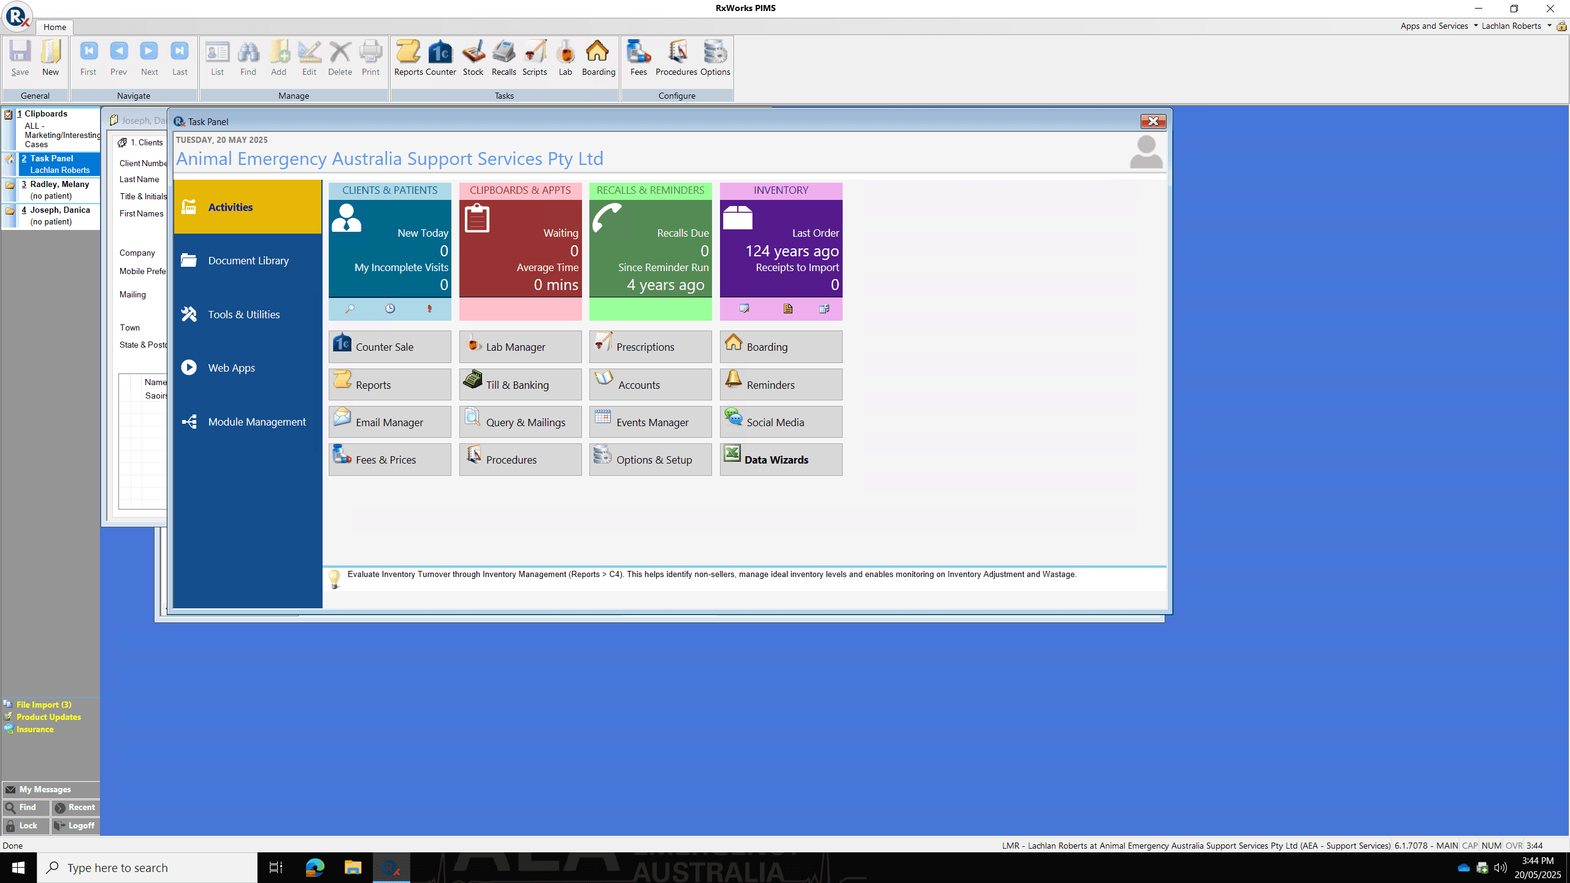
Task: Open the RxWorks application logo menu
Action: tap(17, 17)
